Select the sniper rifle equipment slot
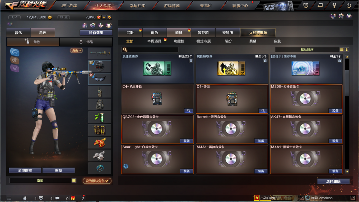 pyautogui.click(x=100, y=53)
